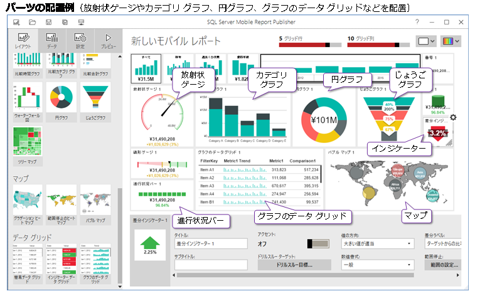Click the empty サブタイトル input field
Viewport: 502px width, 291px height.
[x=211, y=265]
